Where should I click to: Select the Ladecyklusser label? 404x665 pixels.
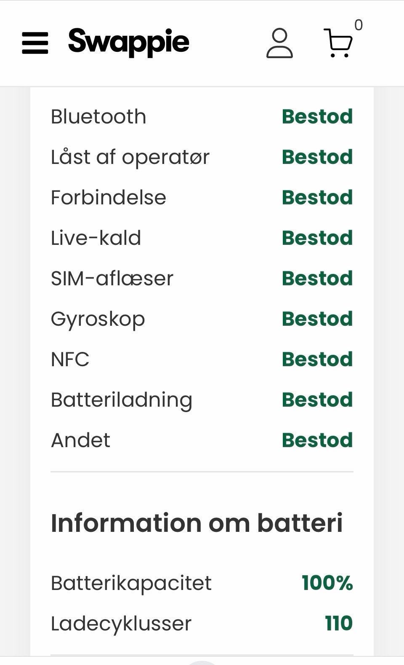pos(121,624)
